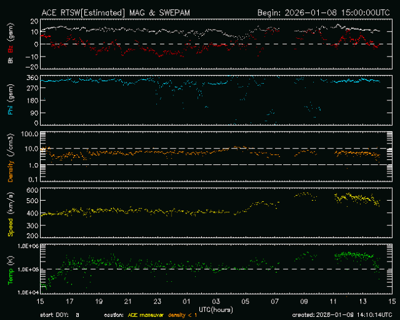Click the green 'Temp' axis label

(10, 277)
